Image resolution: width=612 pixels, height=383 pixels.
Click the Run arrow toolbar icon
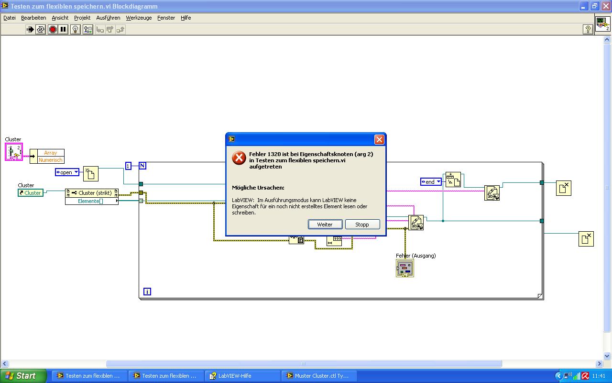click(30, 29)
